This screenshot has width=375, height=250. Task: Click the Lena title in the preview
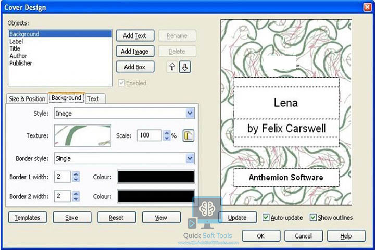(x=286, y=103)
